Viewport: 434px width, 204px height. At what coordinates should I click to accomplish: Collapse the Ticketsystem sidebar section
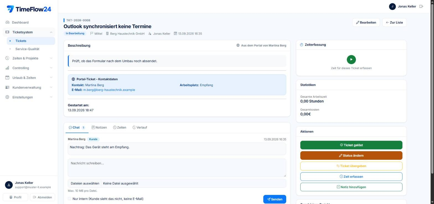[29, 32]
